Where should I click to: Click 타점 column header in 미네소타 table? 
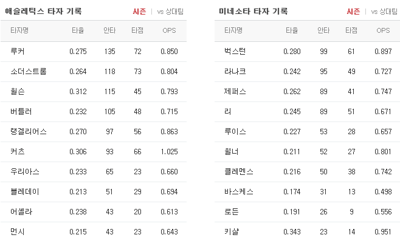(x=351, y=30)
